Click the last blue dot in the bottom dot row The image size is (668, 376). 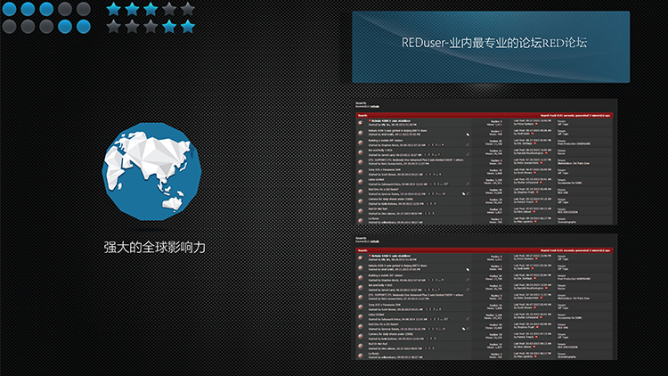(84, 27)
